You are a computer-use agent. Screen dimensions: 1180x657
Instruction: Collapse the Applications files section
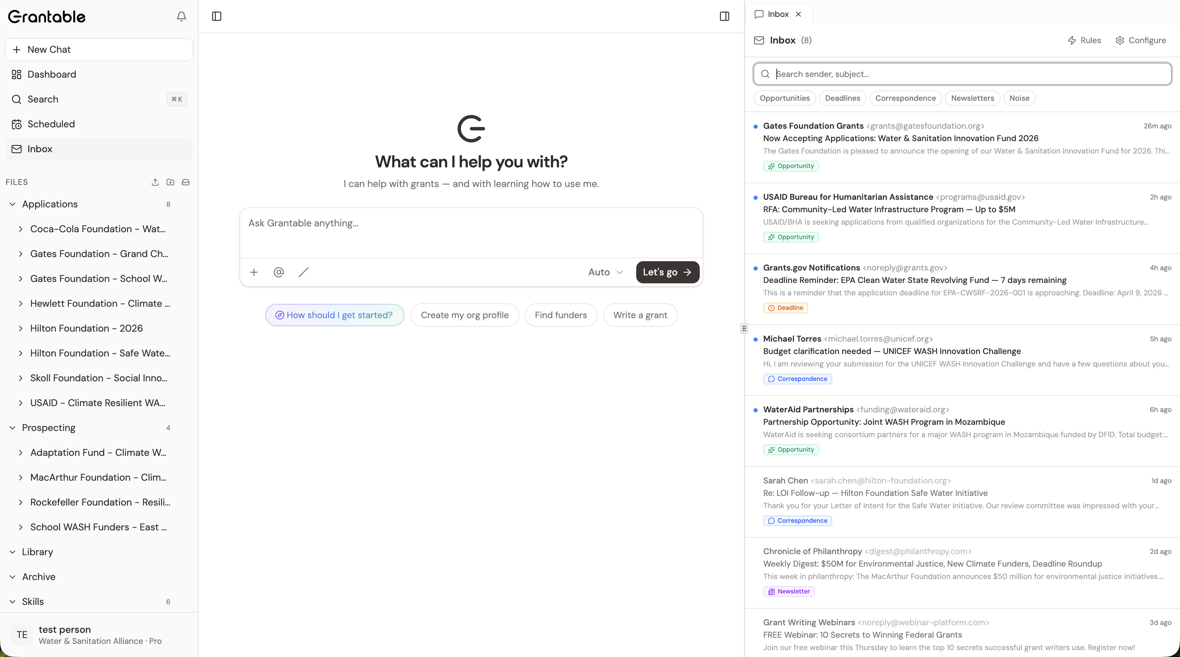click(x=12, y=204)
